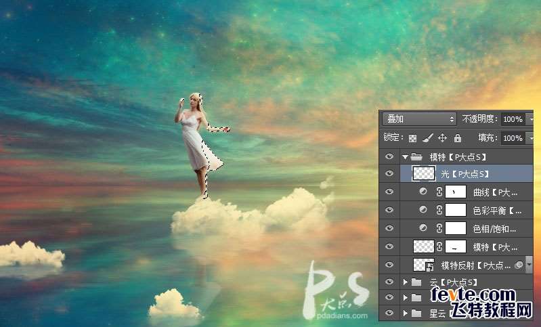
Task: Click the lock position move icon
Action: tap(442, 138)
